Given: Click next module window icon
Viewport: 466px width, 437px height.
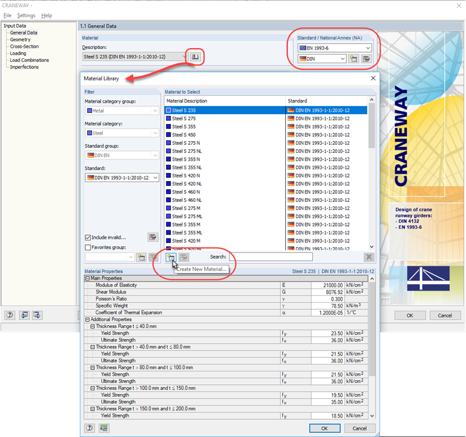Looking at the screenshot, I should point(37,315).
